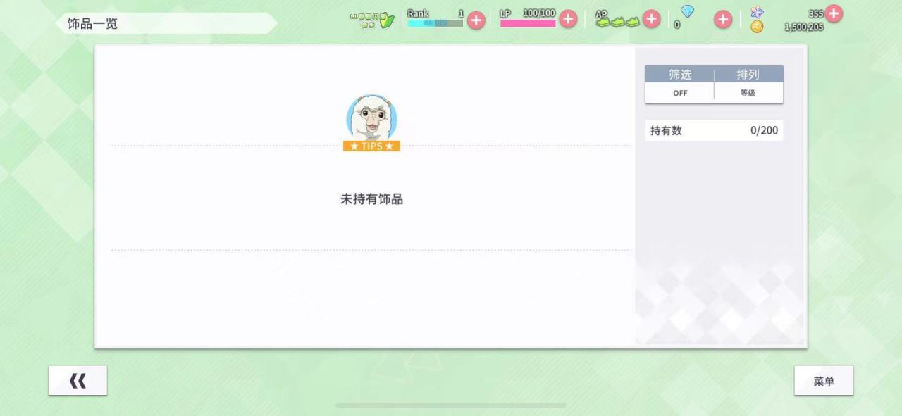Go back with the double-arrow button

click(x=78, y=381)
